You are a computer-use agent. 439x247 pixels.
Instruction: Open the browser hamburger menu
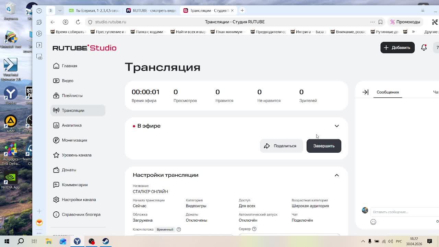click(x=423, y=11)
